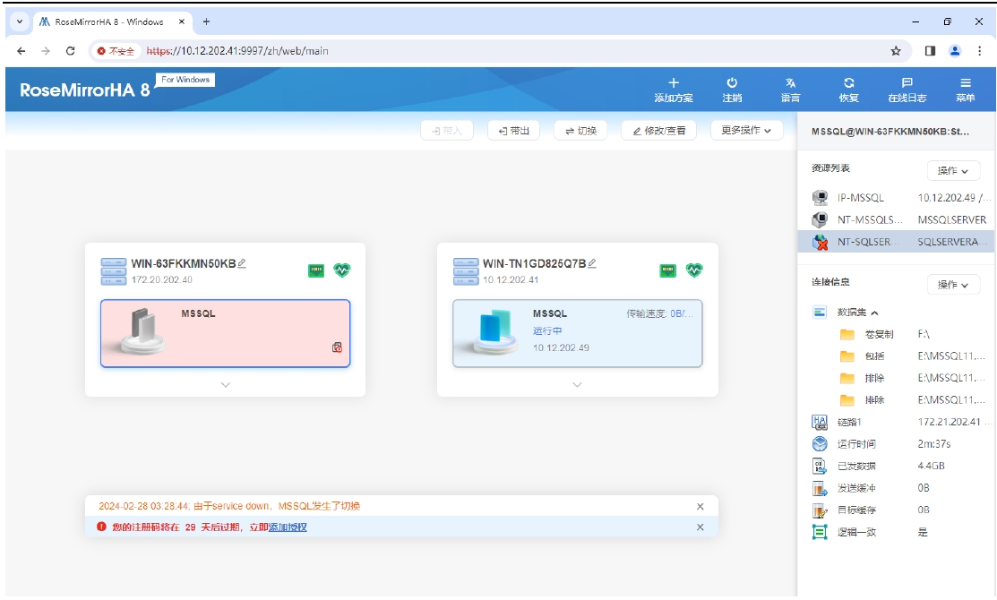The width and height of the screenshot is (997, 600).
Task: Click error icon in pink MSSQL panel
Action: (x=337, y=347)
